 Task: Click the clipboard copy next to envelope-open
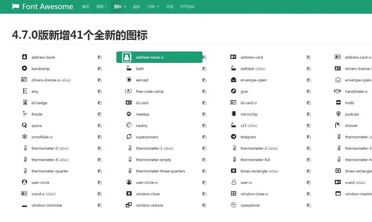point(309,80)
